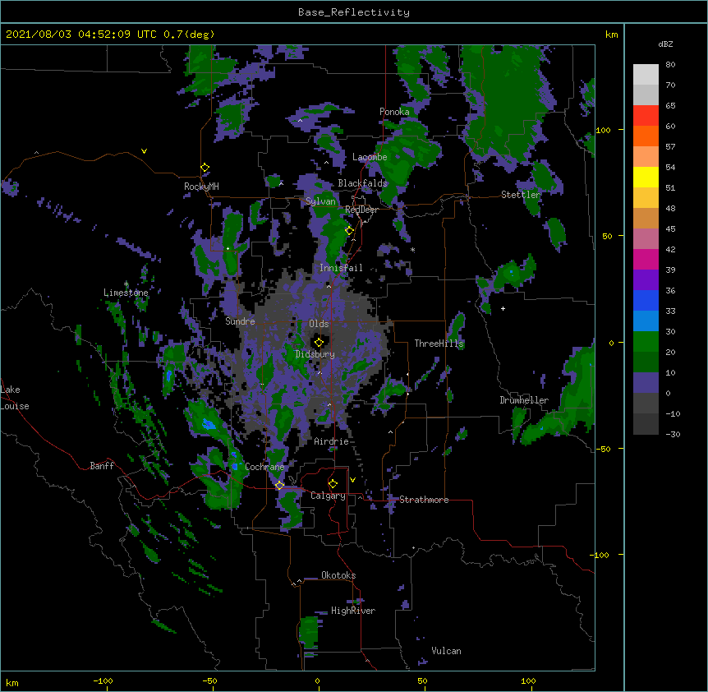The width and height of the screenshot is (708, 692).
Task: Click the Ponoka city label
Action: coord(394,112)
